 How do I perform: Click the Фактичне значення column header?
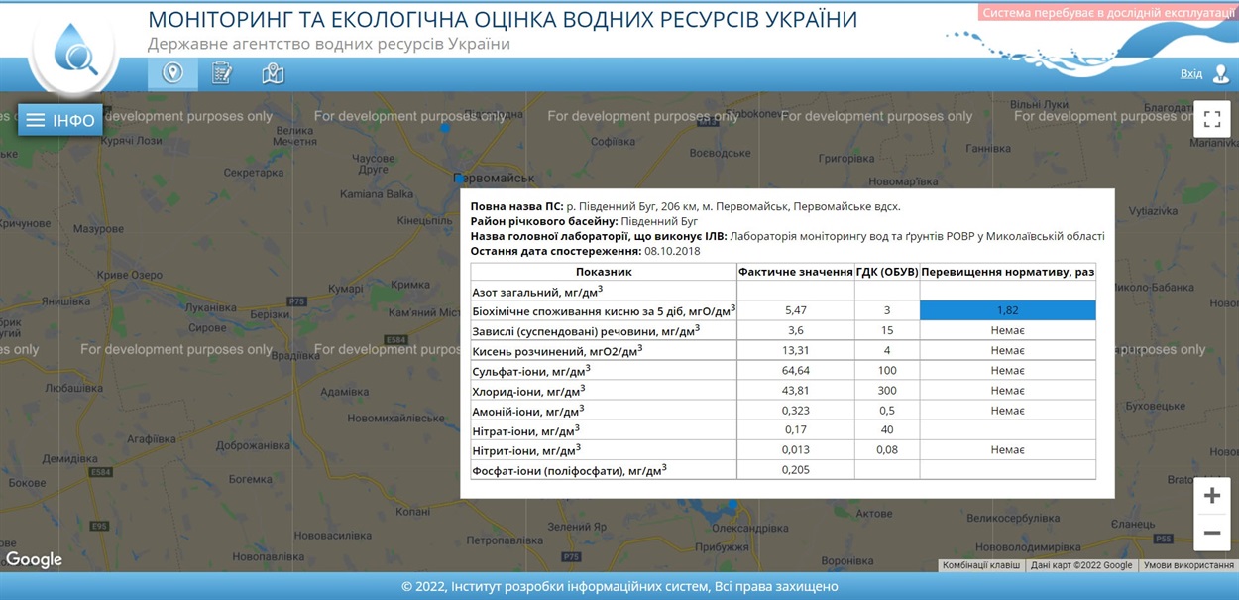[795, 271]
